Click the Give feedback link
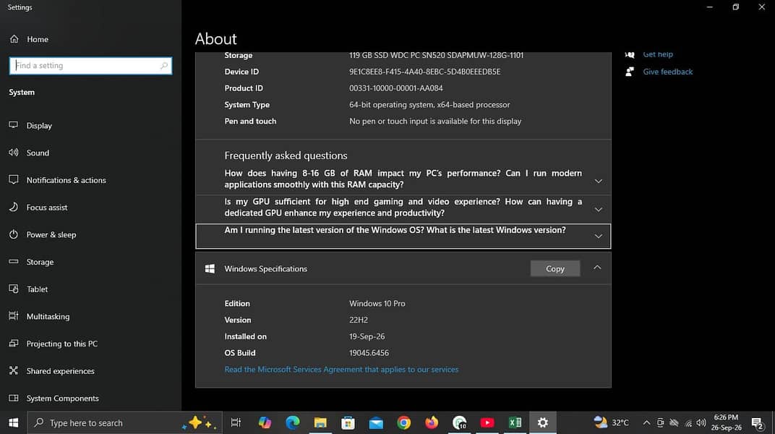Viewport: 775px width, 434px height. tap(668, 72)
